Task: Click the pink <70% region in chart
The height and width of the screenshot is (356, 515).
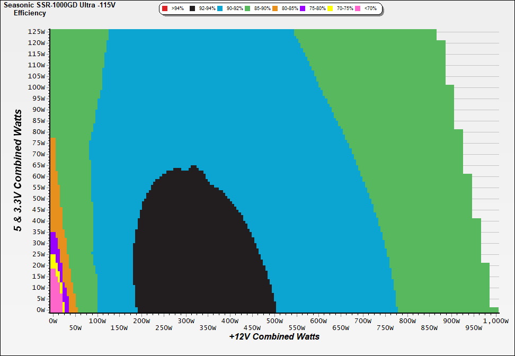Action: tap(55, 297)
